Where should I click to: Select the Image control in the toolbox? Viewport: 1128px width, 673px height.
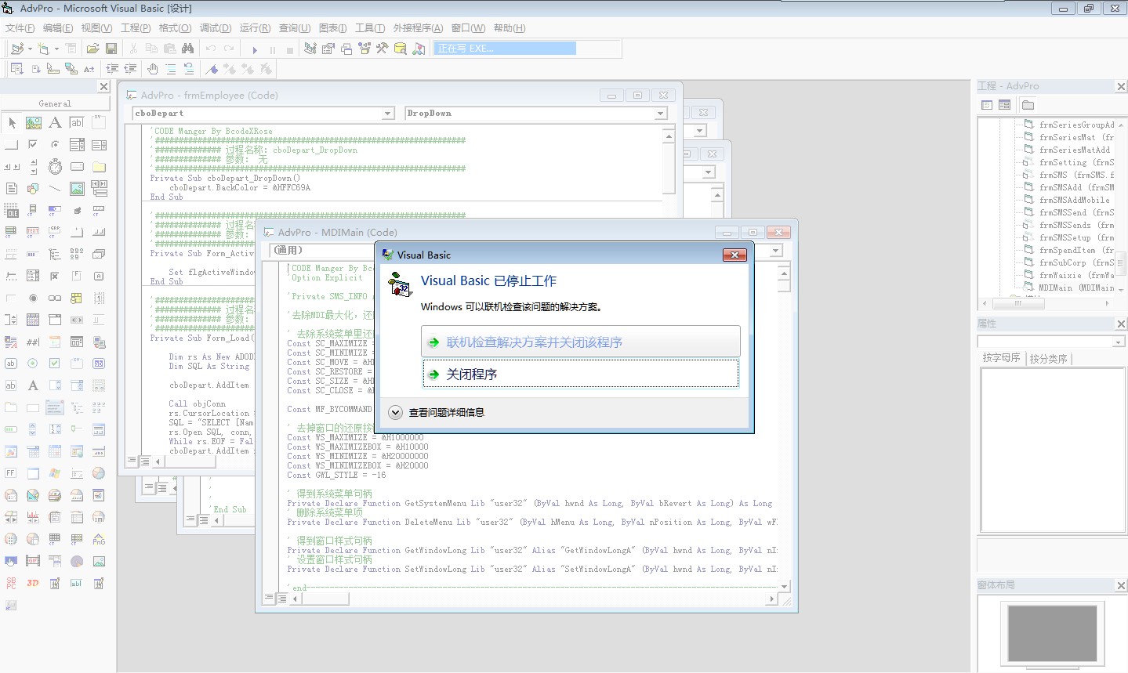[77, 189]
